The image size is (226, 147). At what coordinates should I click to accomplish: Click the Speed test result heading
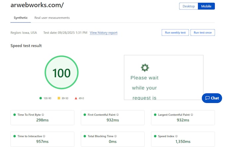(x=26, y=46)
